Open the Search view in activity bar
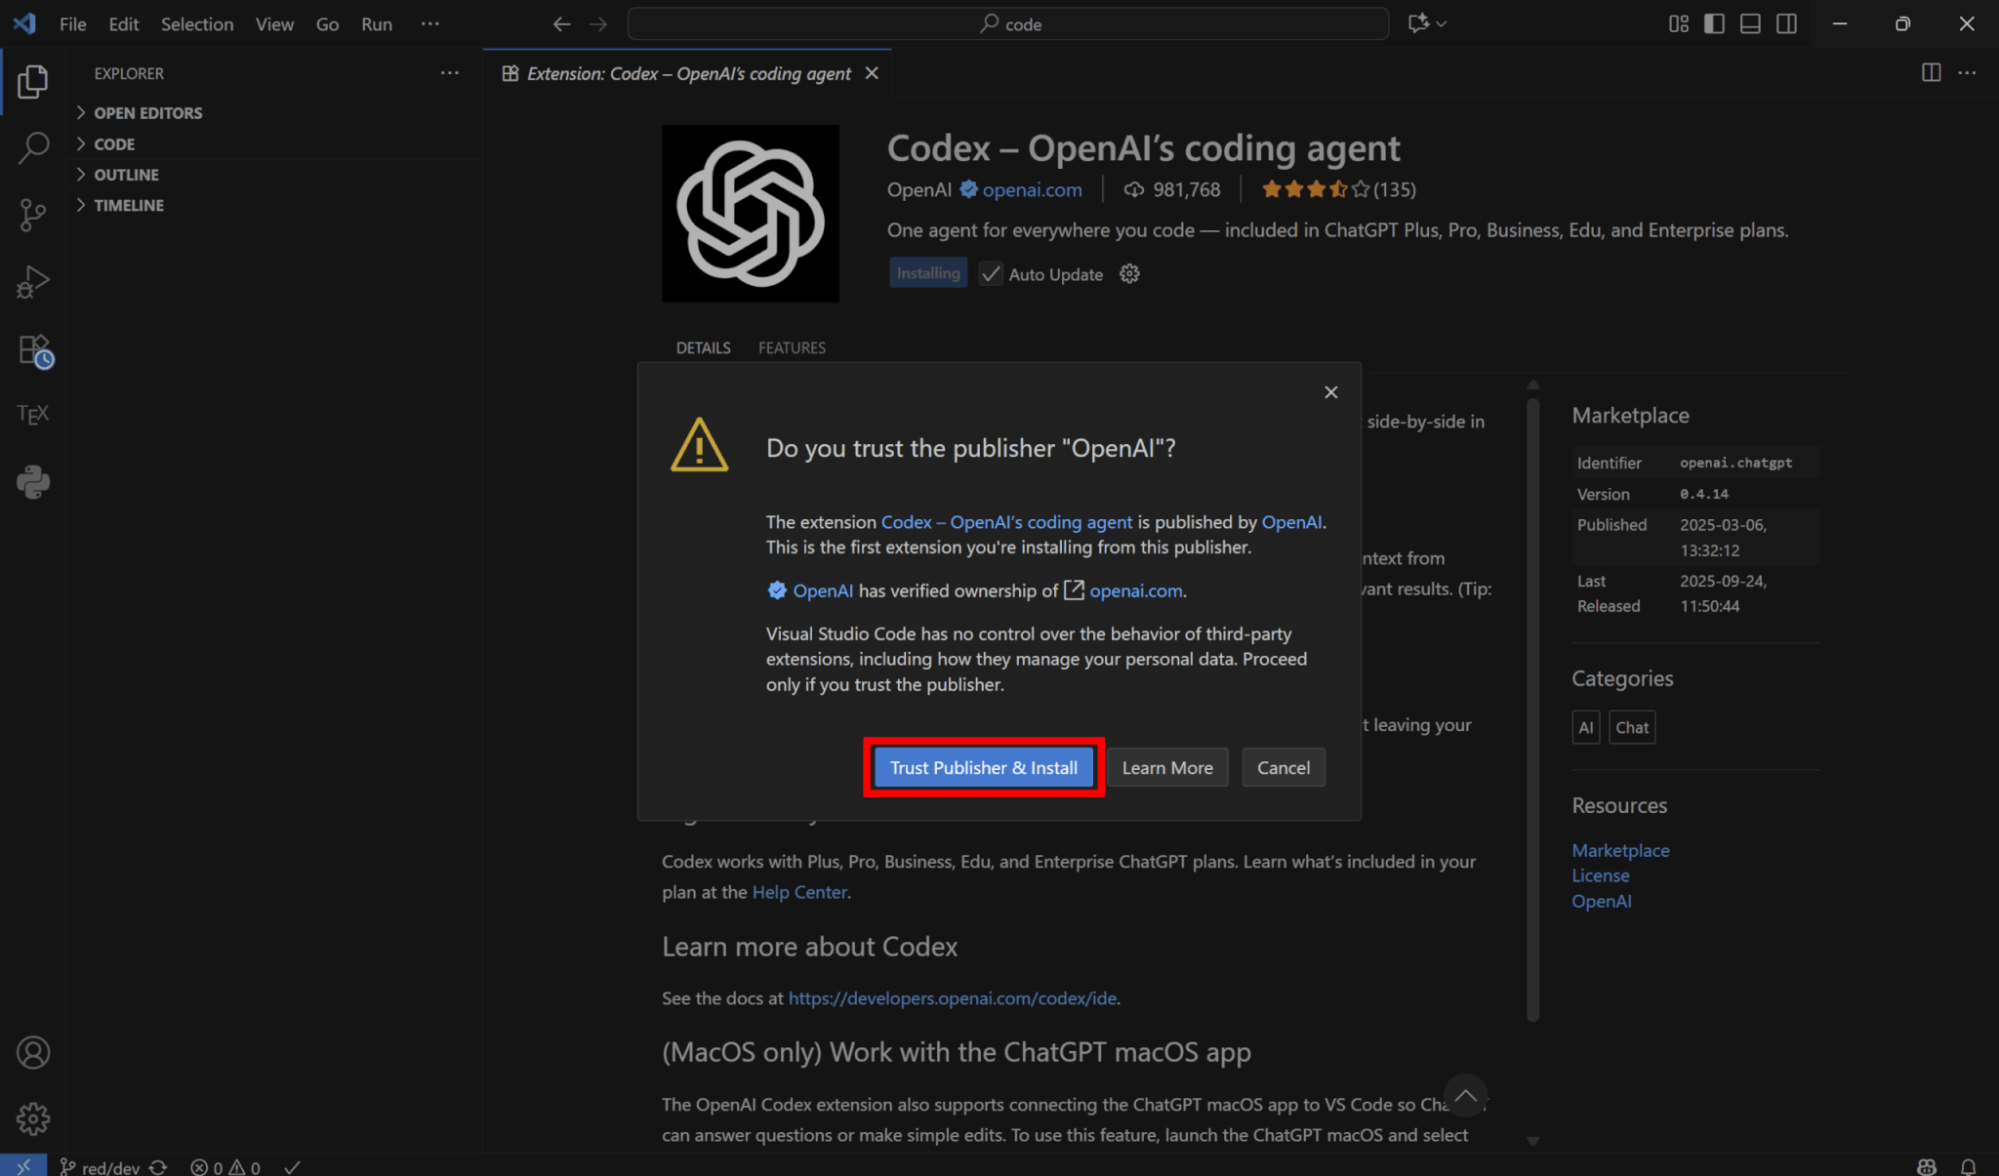 coord(33,148)
